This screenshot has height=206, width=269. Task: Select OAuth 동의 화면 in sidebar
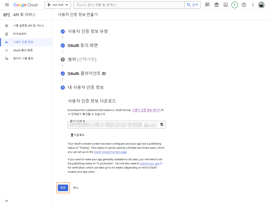pos(23,50)
